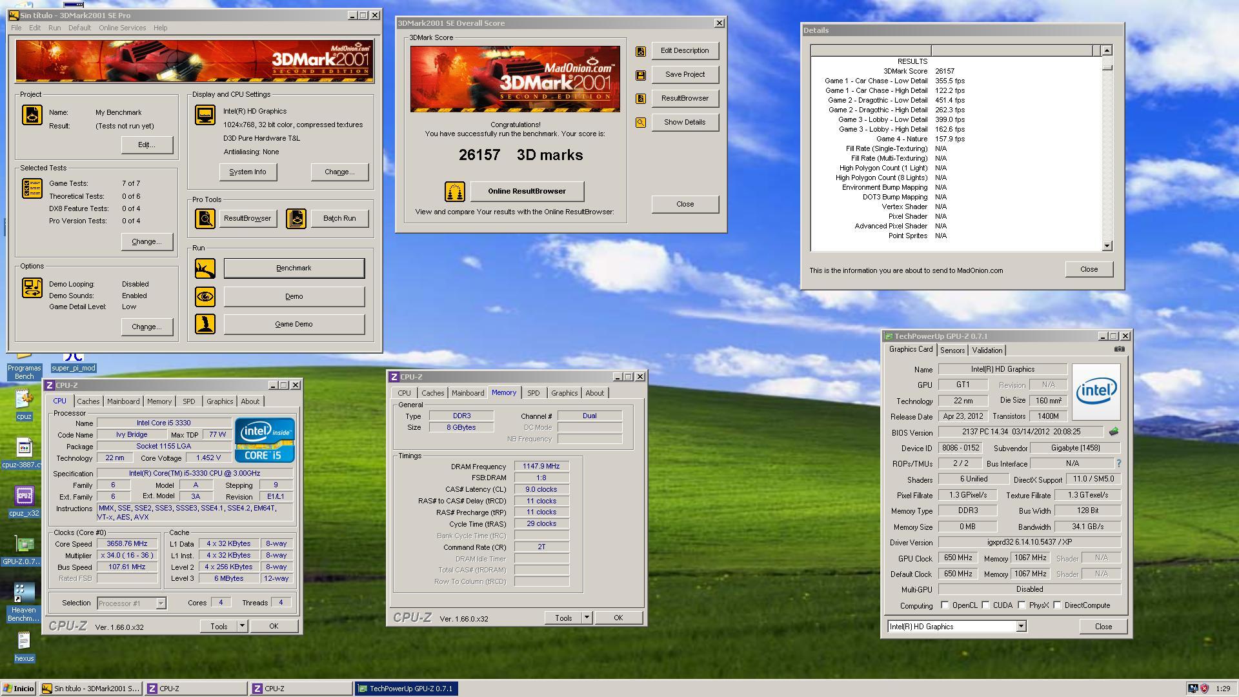Click the DRAM Frequency value field
This screenshot has height=697, width=1239.
coord(541,467)
